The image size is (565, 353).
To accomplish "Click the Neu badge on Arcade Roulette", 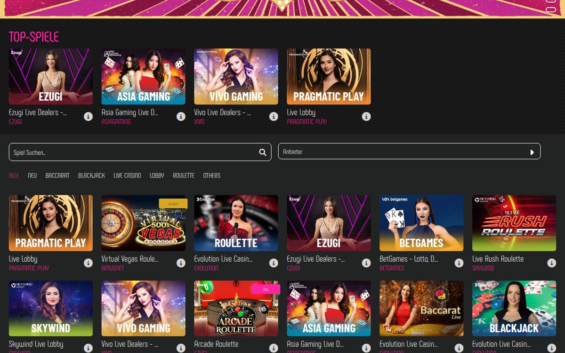I will click(x=266, y=289).
